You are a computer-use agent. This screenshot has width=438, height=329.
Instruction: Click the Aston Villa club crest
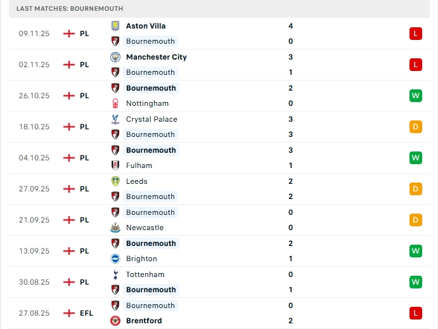(115, 26)
